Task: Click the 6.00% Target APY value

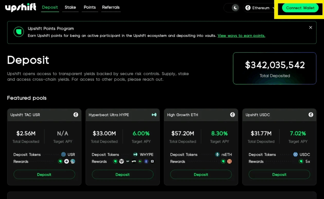Action: pos(141,133)
